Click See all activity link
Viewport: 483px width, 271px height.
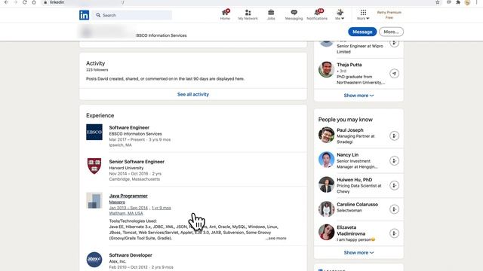[x=193, y=94]
